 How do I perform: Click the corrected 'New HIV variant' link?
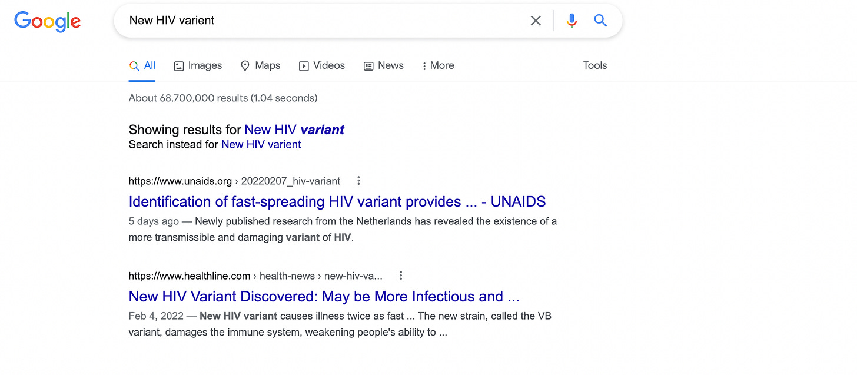[x=294, y=130]
